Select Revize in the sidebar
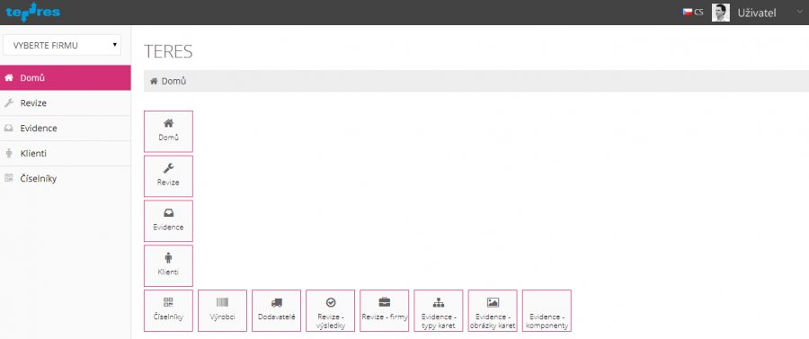The height and width of the screenshot is (339, 809). 66,103
